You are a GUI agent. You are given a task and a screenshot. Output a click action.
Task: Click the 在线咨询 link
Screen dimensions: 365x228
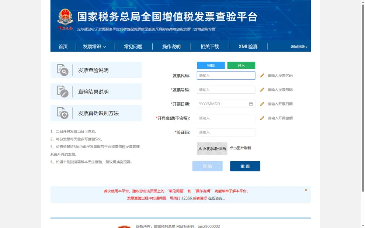click(x=215, y=198)
